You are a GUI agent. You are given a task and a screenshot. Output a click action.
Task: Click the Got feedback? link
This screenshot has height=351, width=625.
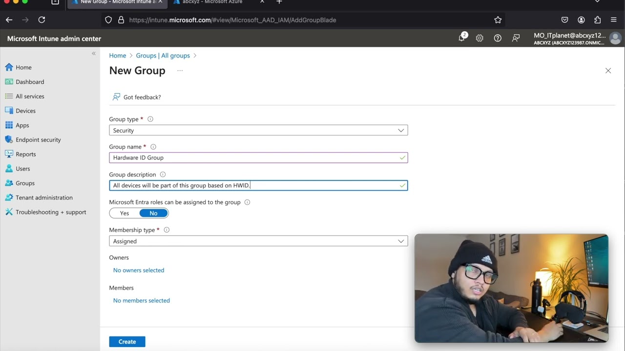(142, 97)
